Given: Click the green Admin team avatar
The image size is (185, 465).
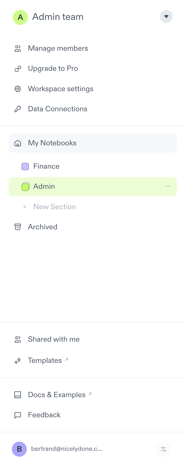Looking at the screenshot, I should pos(20,17).
